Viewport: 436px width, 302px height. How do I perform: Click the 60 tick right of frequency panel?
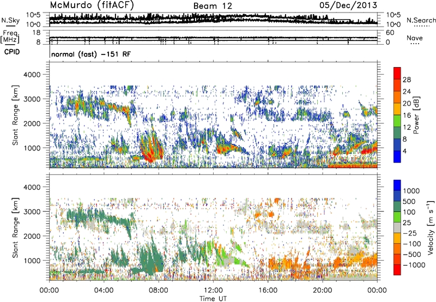[390, 33]
